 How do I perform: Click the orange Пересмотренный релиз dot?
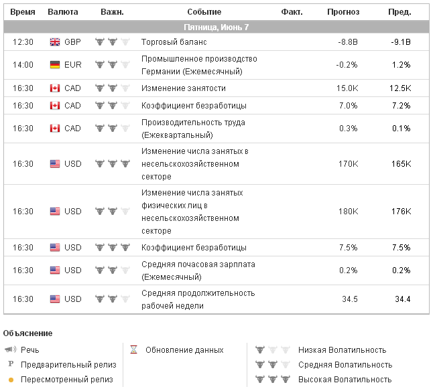(11, 380)
